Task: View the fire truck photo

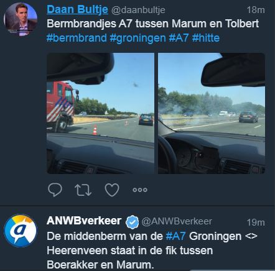Action: pos(100,113)
